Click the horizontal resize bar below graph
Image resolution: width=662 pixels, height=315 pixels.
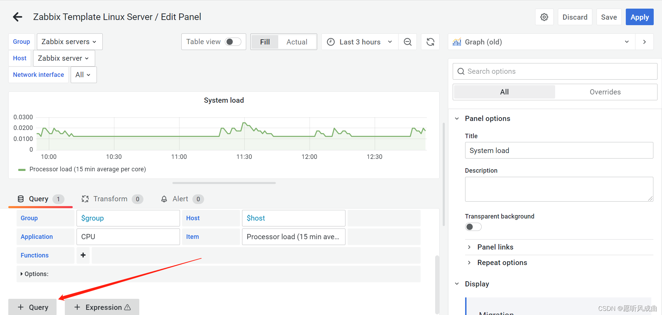point(224,183)
